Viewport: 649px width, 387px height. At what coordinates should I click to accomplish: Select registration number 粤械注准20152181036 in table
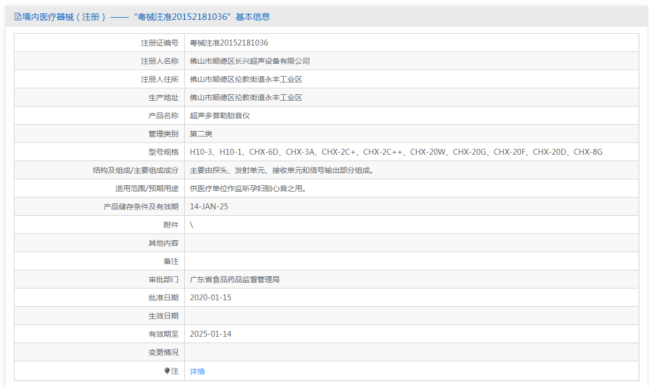point(229,43)
